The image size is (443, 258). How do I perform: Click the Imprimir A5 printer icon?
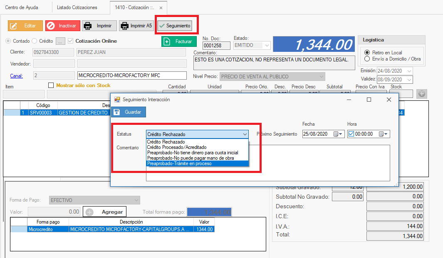(124, 26)
